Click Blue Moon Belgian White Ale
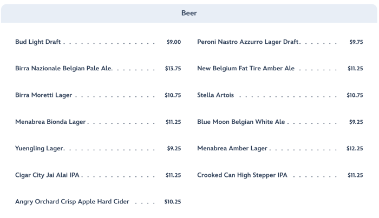This screenshot has height=218, width=379. (x=241, y=122)
